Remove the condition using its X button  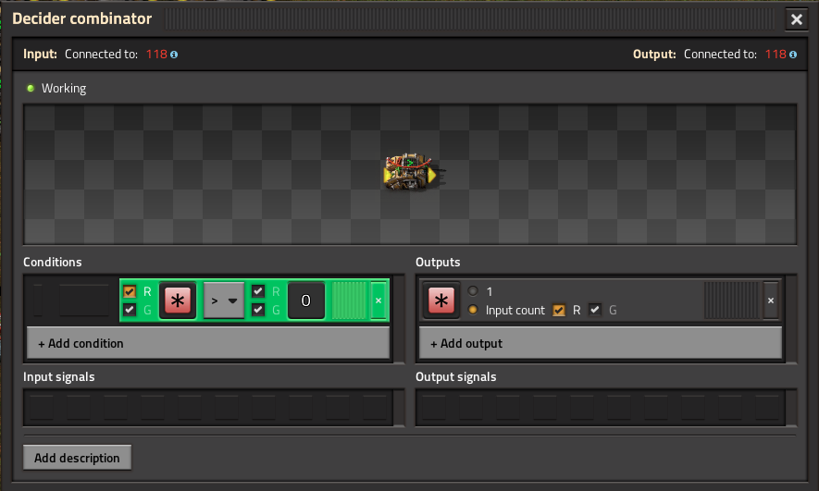(378, 301)
